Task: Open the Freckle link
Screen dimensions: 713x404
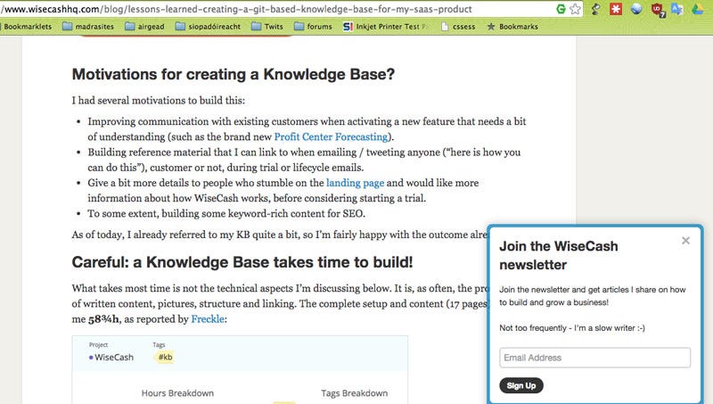Action: [208, 319]
